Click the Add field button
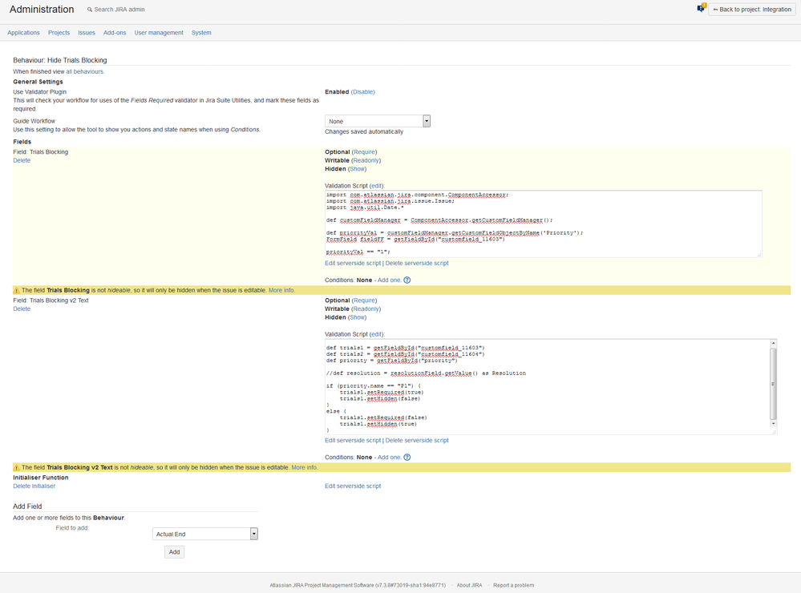This screenshot has width=801, height=593. click(x=174, y=551)
